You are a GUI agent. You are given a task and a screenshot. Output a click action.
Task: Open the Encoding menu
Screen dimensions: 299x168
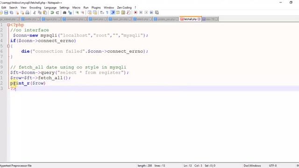point(36,7)
